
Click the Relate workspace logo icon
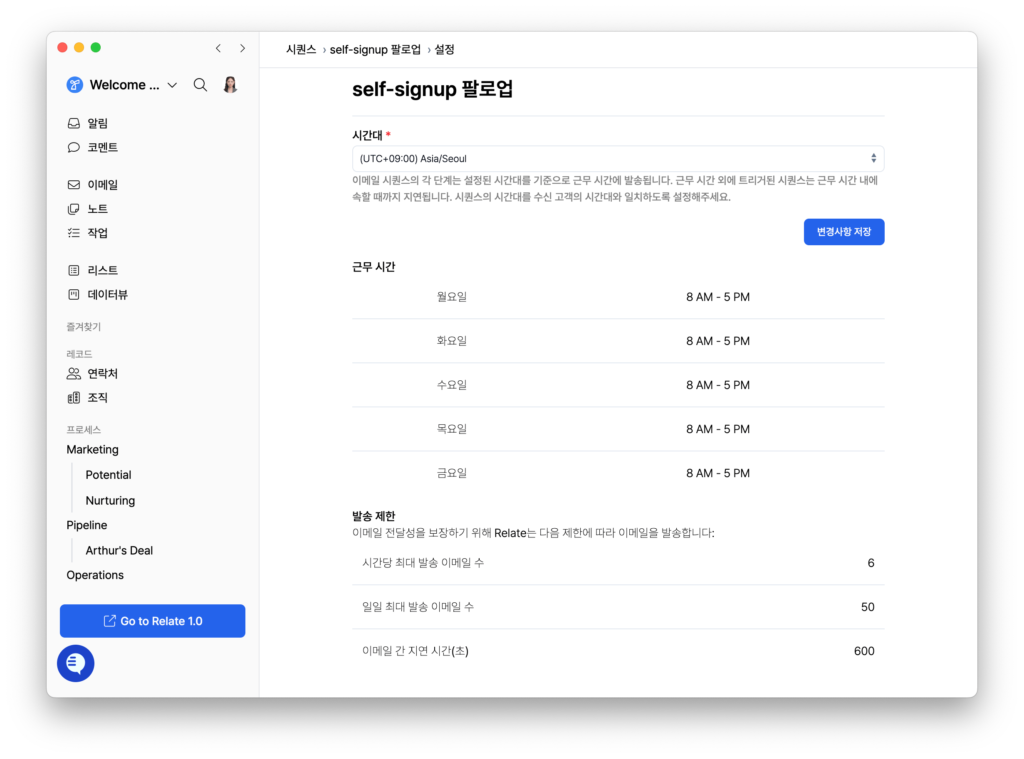click(75, 85)
